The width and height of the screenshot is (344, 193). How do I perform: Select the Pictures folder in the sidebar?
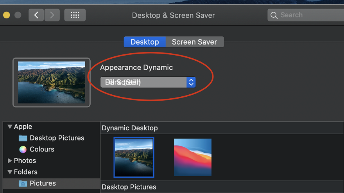click(x=42, y=183)
